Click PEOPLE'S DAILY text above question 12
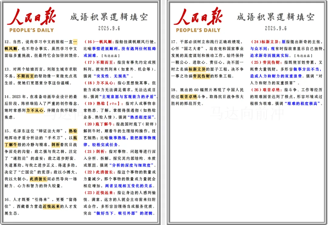 coord(32,30)
